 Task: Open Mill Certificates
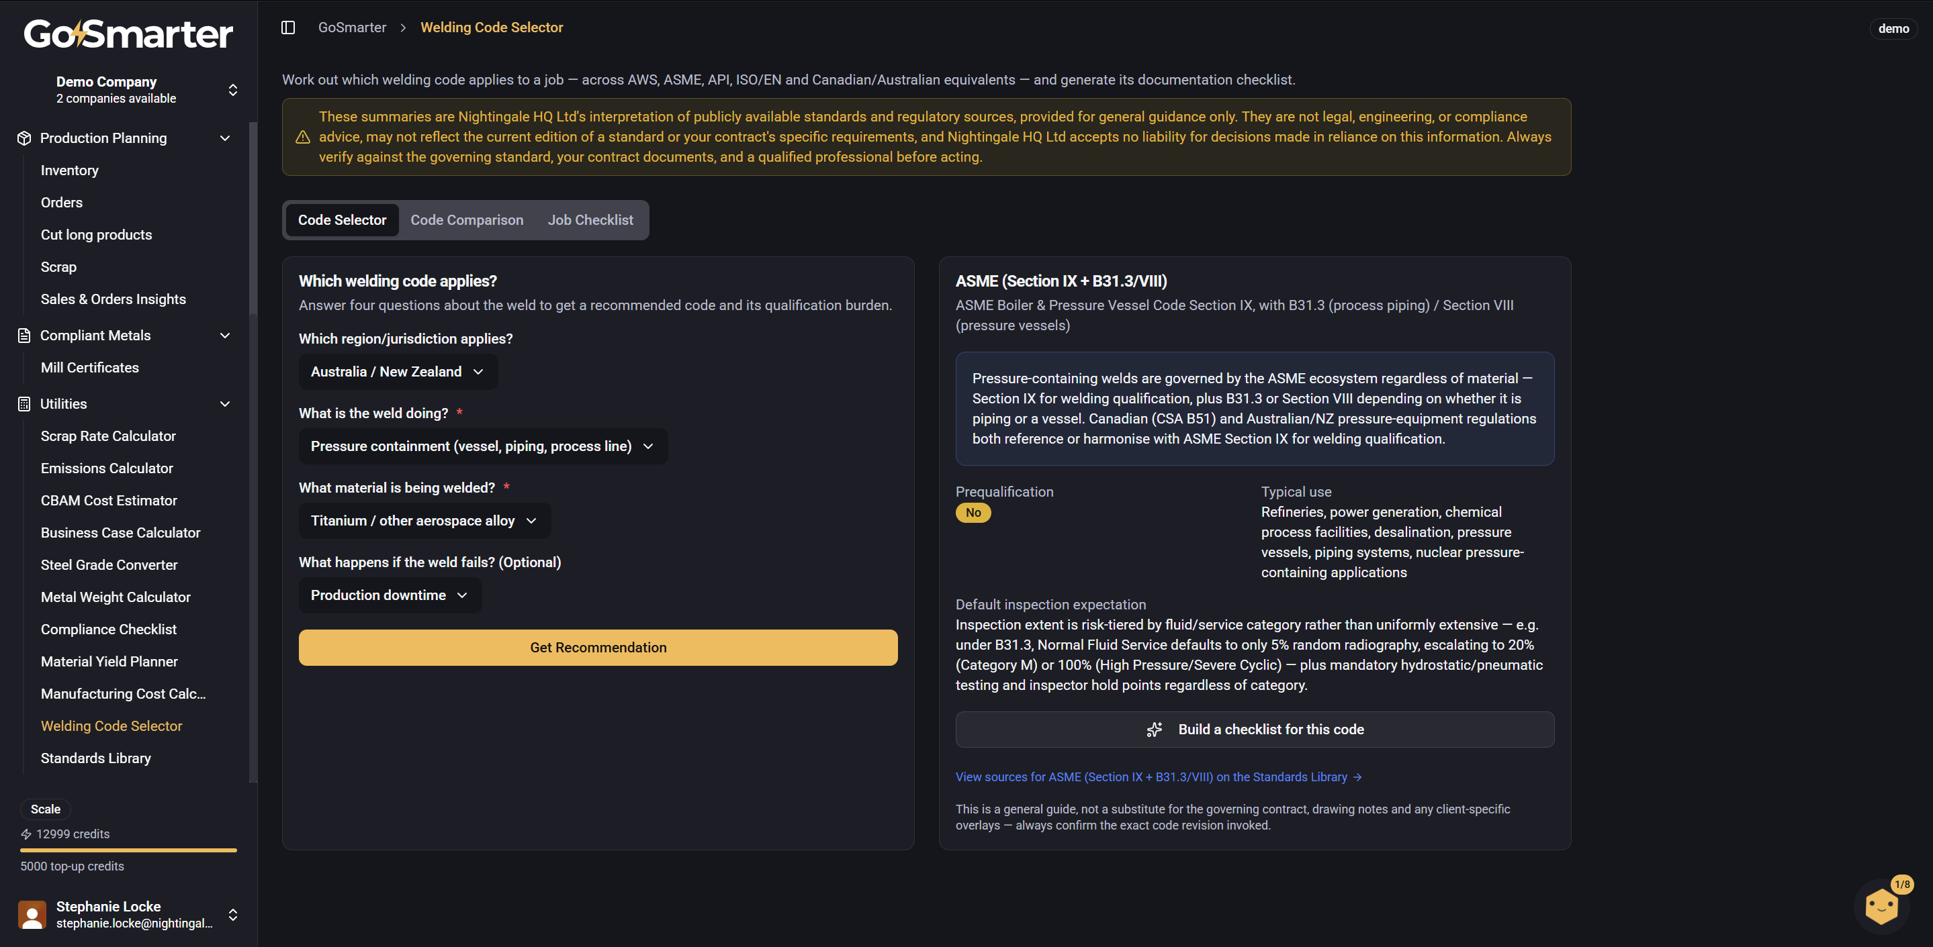click(x=89, y=367)
